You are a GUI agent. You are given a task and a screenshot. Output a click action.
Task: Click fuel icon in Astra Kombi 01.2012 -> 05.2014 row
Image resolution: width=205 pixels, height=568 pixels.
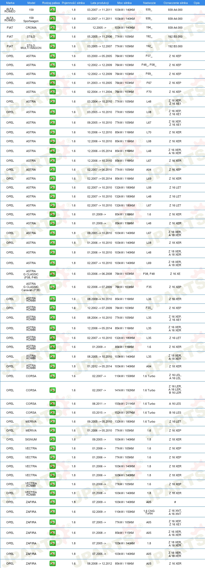coord(52,366)
